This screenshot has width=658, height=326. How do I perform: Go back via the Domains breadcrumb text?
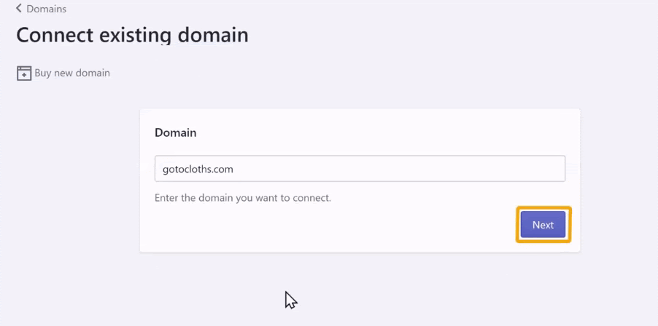46,9
